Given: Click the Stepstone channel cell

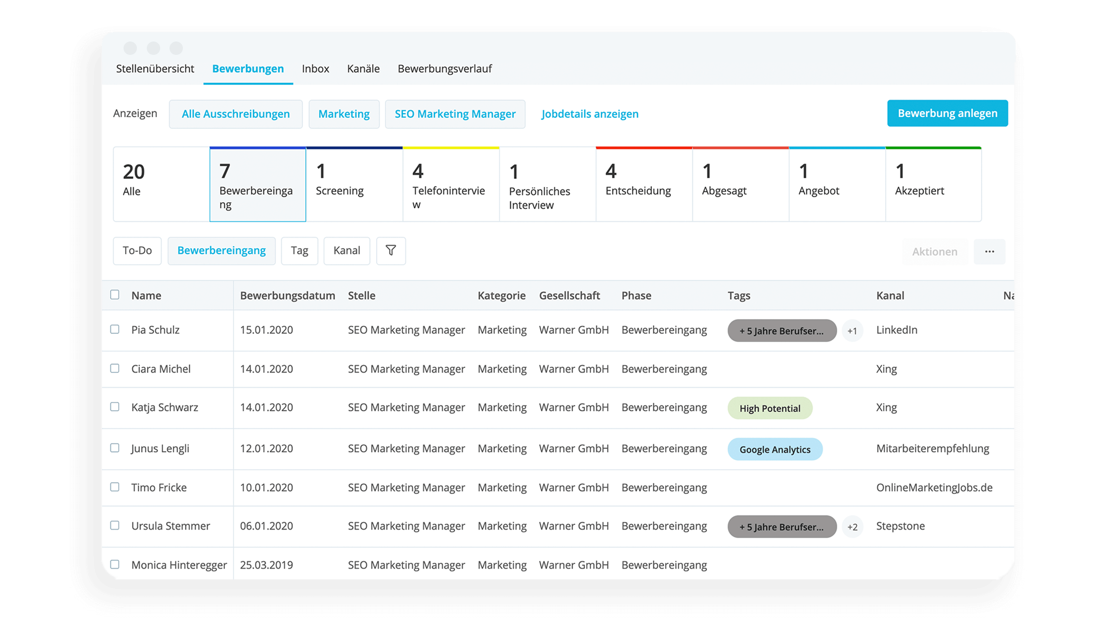Looking at the screenshot, I should click(901, 526).
